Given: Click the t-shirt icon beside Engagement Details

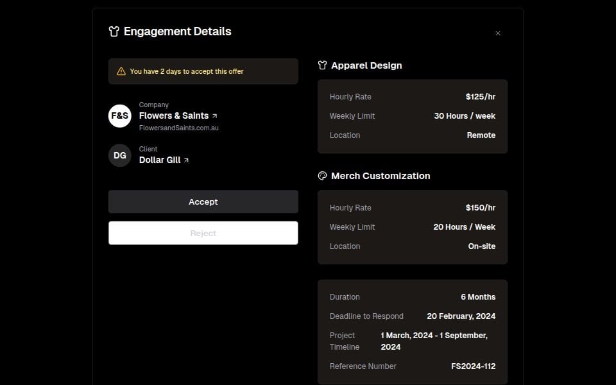Looking at the screenshot, I should pyautogui.click(x=114, y=31).
